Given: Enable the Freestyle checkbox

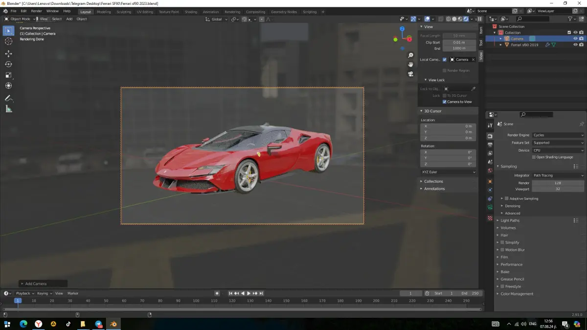Looking at the screenshot, I should tap(502, 286).
